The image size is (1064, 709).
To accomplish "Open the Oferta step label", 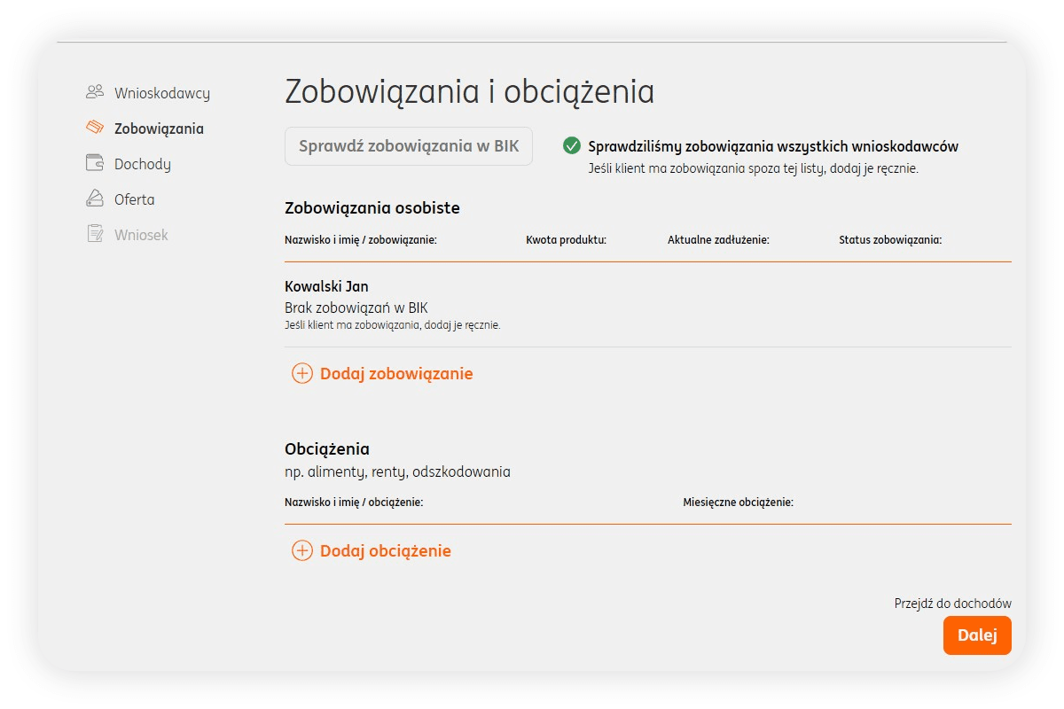I will pyautogui.click(x=135, y=199).
